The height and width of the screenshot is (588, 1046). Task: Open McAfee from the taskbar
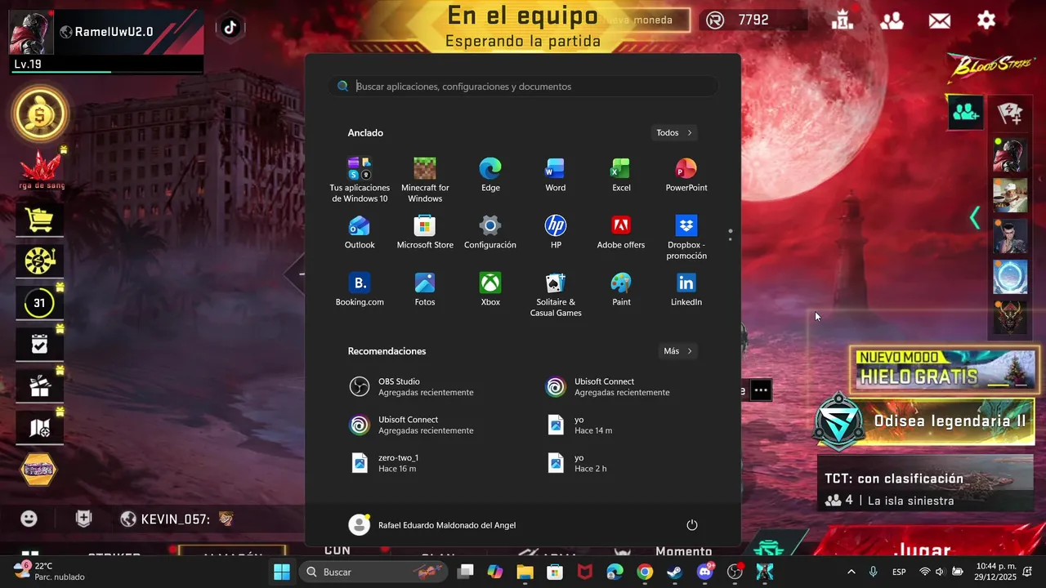(585, 572)
